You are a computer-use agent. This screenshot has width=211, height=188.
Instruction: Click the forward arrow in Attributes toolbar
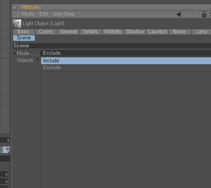[186, 14]
